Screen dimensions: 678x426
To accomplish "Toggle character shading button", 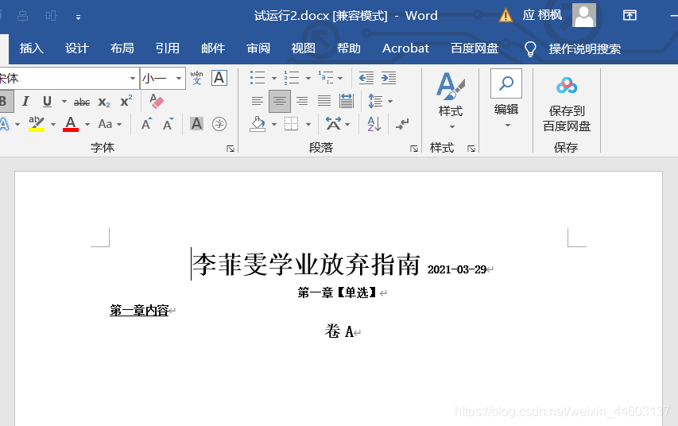I will (x=196, y=124).
